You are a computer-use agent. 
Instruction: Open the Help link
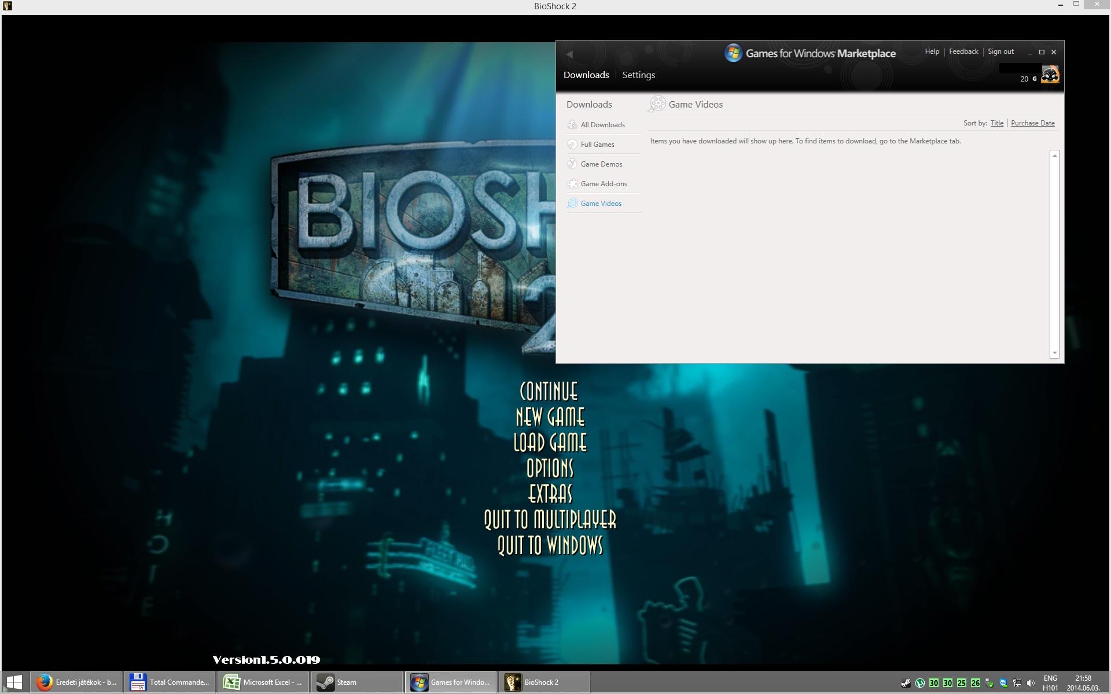pyautogui.click(x=932, y=51)
